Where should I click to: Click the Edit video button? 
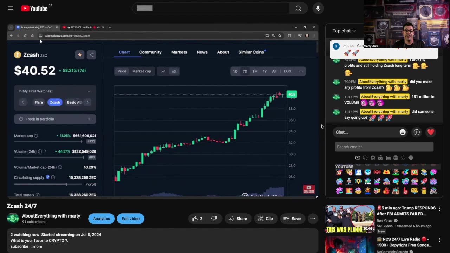click(130, 219)
